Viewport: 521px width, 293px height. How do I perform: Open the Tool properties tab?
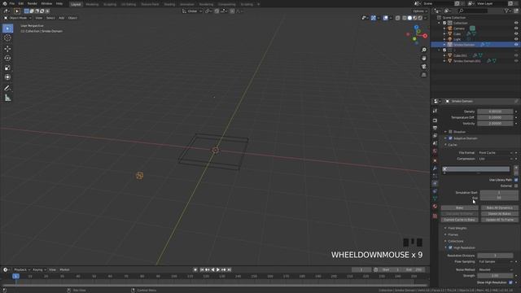435,111
